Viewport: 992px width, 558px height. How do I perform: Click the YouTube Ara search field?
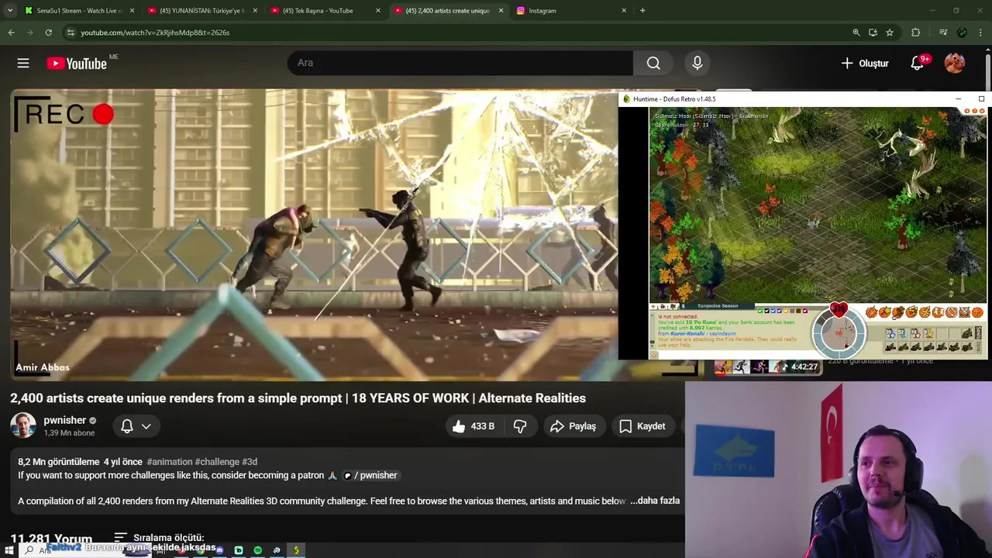(460, 63)
